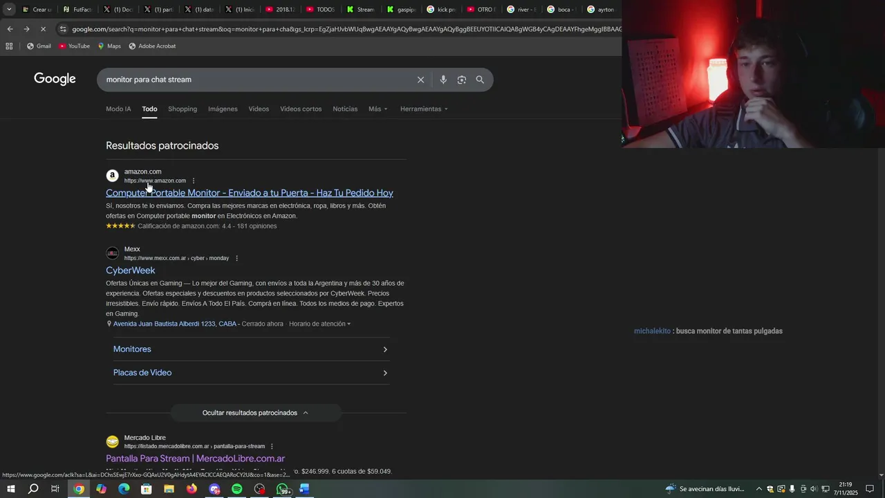The width and height of the screenshot is (885, 498).
Task: Open Microsoft Edge from the taskbar
Action: click(124, 489)
